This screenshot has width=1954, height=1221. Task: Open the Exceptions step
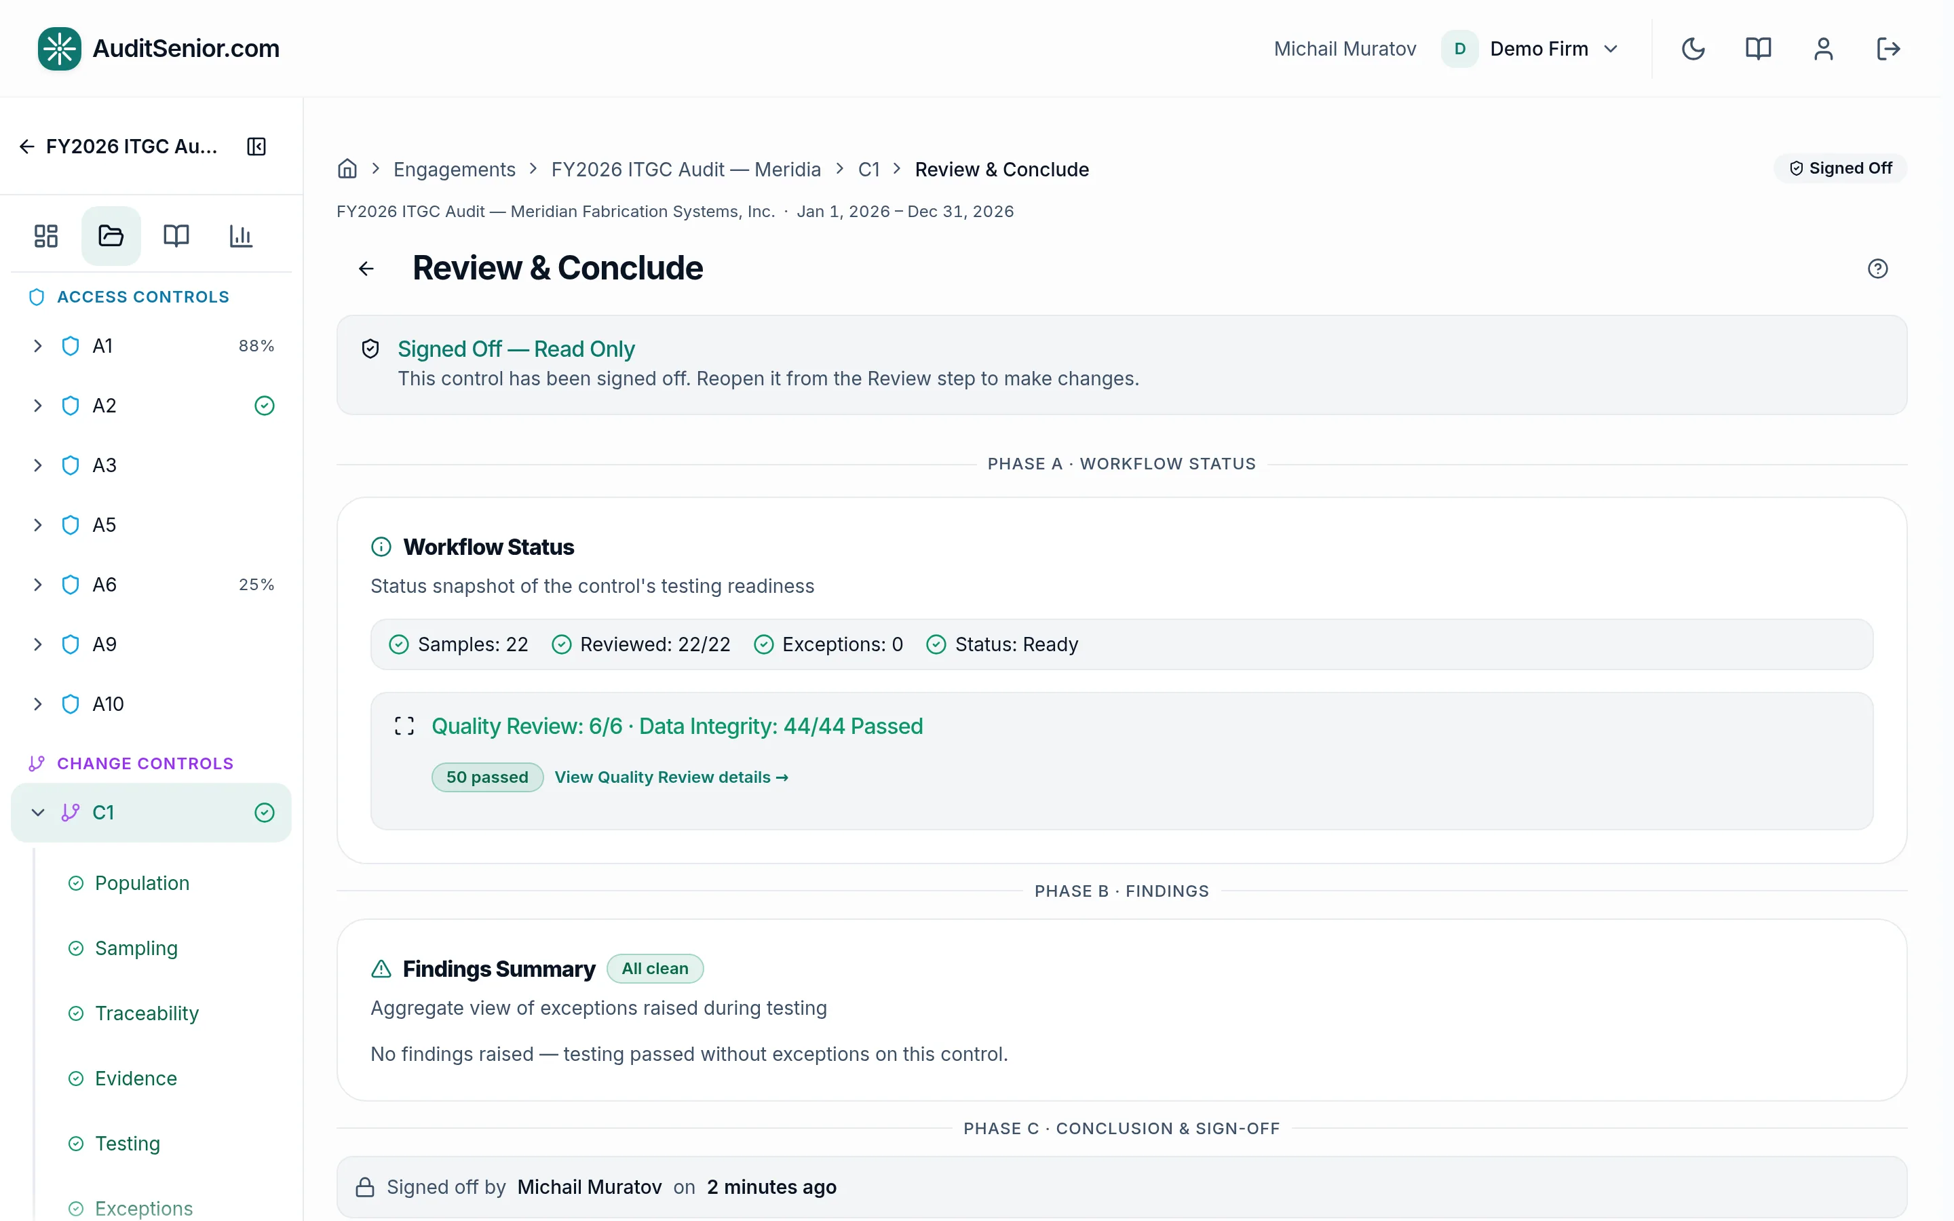point(144,1209)
